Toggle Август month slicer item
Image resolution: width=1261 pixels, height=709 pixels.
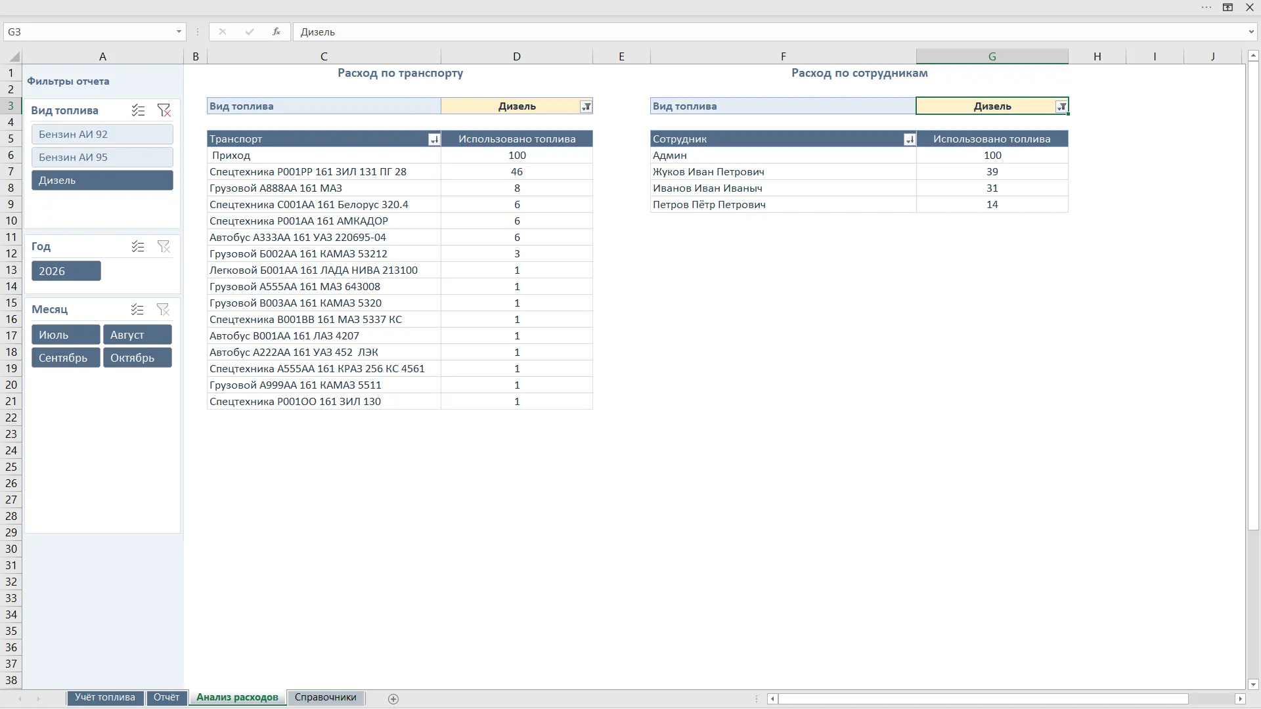(137, 335)
